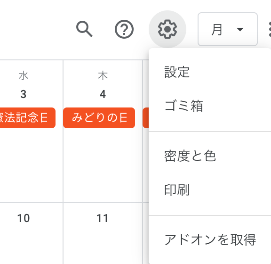The image size is (271, 264).
Task: Open the Google apps grid icon
Action: pyautogui.click(x=269, y=29)
